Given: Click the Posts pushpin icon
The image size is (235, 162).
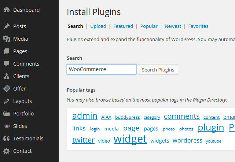Looking at the screenshot, I should coord(6,26).
